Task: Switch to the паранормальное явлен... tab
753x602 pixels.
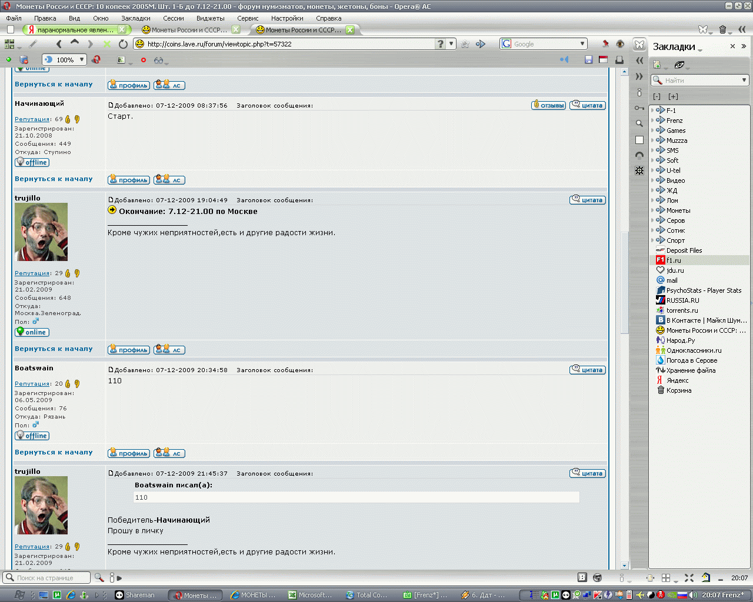Action: (x=76, y=29)
